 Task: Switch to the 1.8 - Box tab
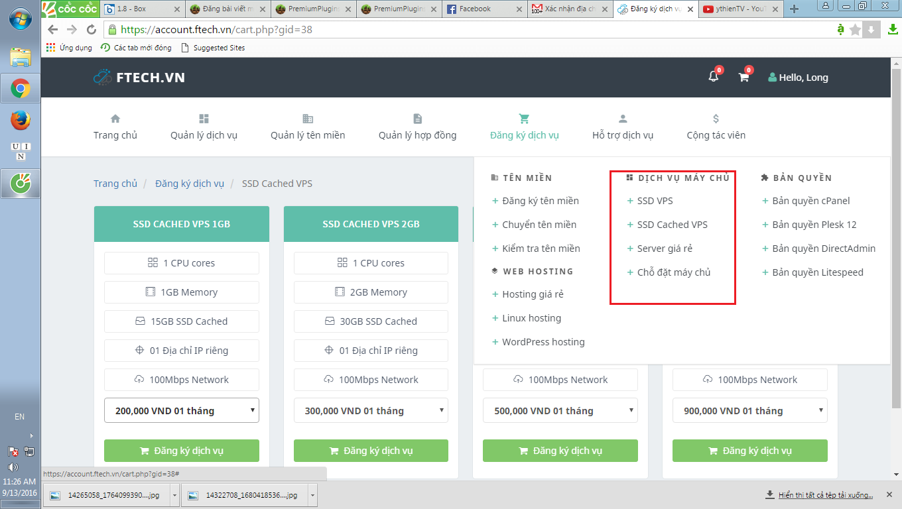tap(142, 9)
